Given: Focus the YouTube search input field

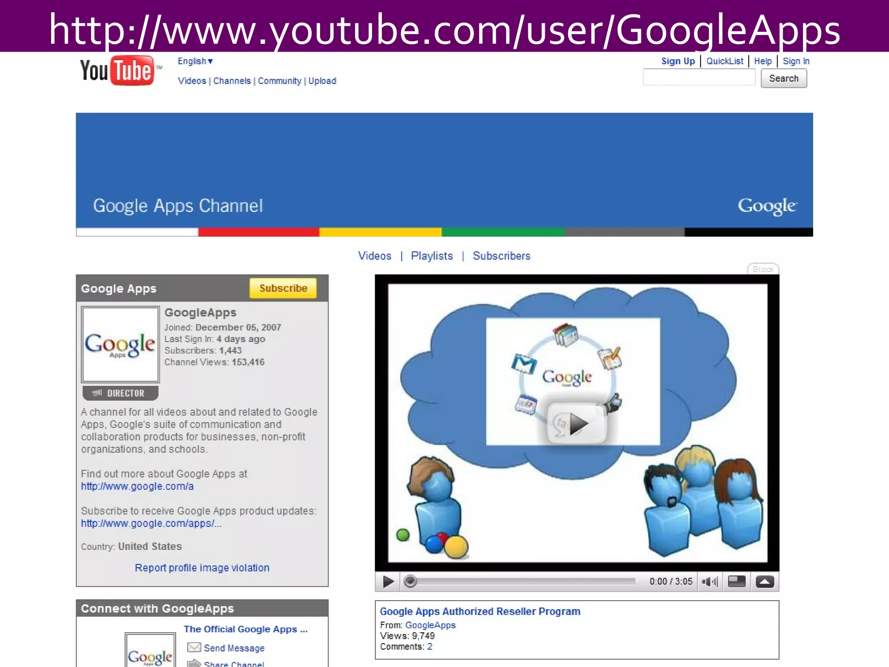Looking at the screenshot, I should click(699, 78).
